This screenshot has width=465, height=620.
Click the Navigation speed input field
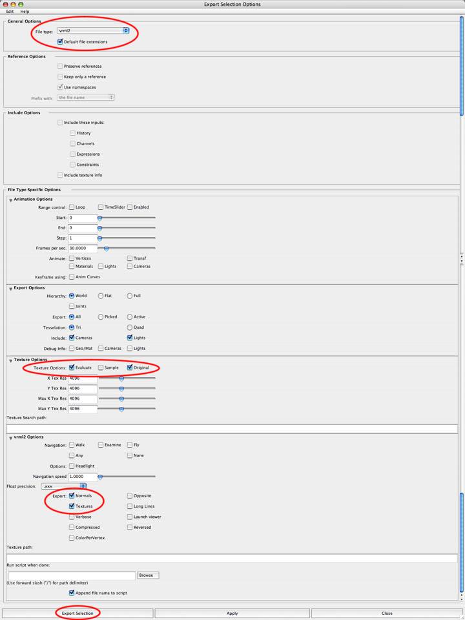point(83,477)
